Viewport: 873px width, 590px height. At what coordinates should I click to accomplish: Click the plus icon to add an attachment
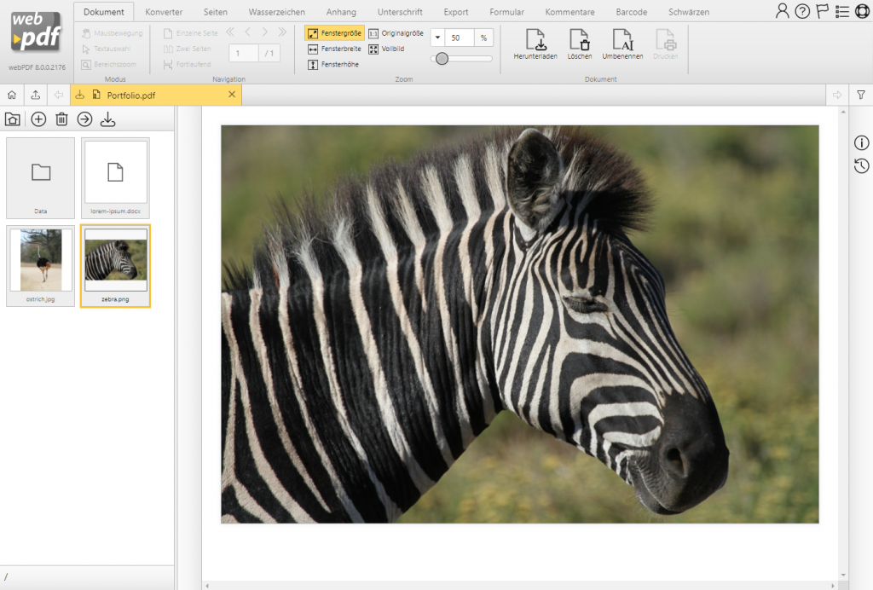(x=38, y=119)
